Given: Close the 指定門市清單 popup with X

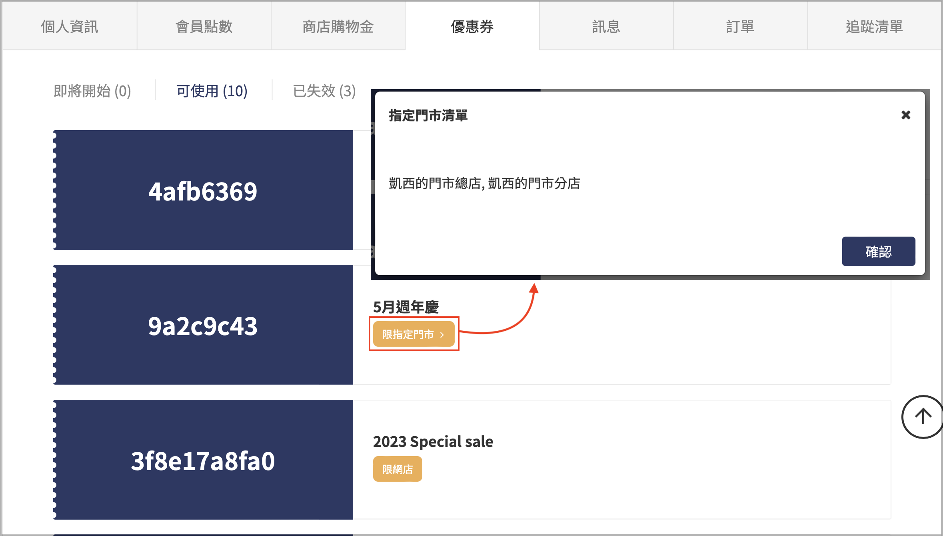Looking at the screenshot, I should [x=906, y=115].
